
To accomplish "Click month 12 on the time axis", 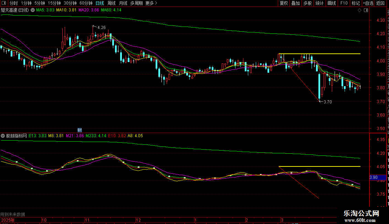I will pos(138,220).
